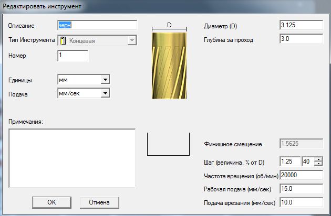Click the step percent field showing 40
The width and height of the screenshot is (331, 216).
click(x=307, y=161)
